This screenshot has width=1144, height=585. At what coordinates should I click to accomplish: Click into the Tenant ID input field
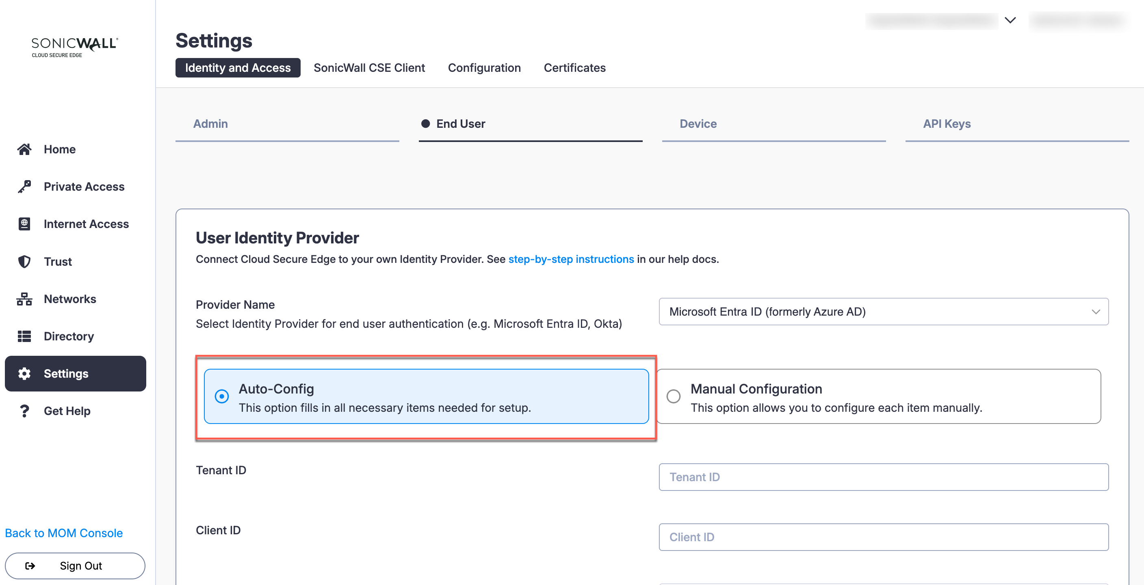click(883, 477)
